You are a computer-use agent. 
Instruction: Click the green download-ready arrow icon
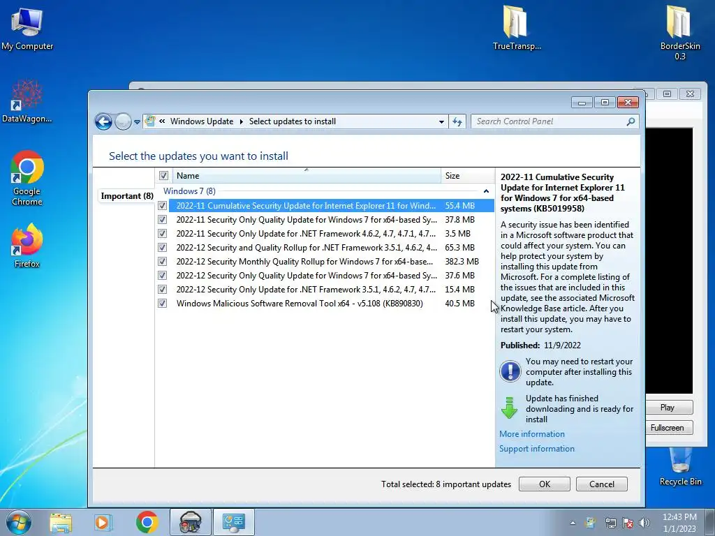click(509, 408)
